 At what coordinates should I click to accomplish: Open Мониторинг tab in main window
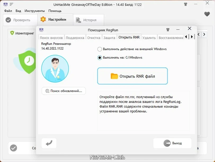pyautogui.click(x=22, y=33)
